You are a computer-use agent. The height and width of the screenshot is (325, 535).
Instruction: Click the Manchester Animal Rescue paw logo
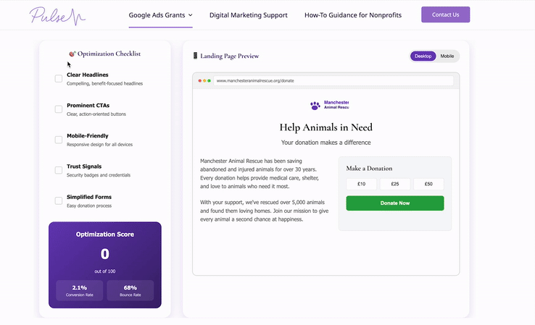point(315,105)
